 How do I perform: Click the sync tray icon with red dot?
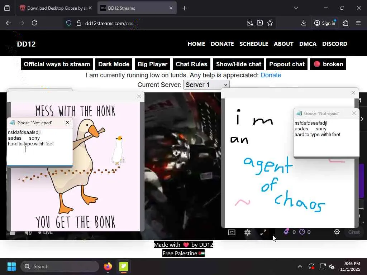tap(311, 266)
